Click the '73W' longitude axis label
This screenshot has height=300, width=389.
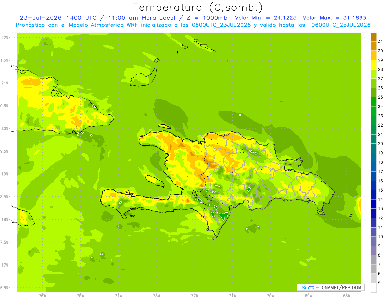[157, 295]
